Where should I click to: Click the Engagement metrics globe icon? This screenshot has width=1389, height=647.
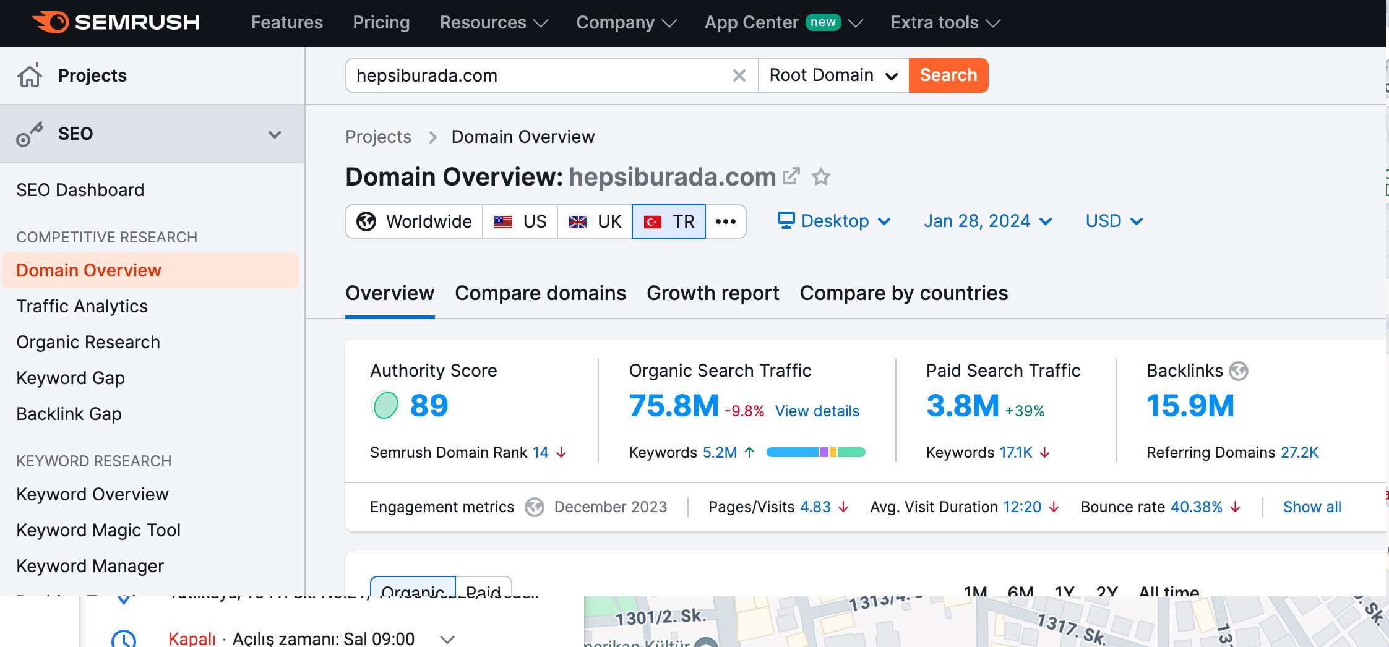click(x=534, y=507)
